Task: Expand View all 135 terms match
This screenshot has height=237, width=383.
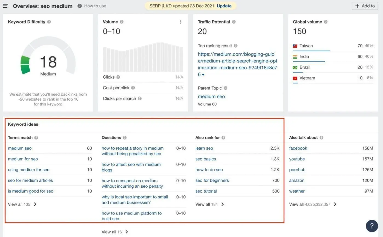Action: tap(22, 204)
